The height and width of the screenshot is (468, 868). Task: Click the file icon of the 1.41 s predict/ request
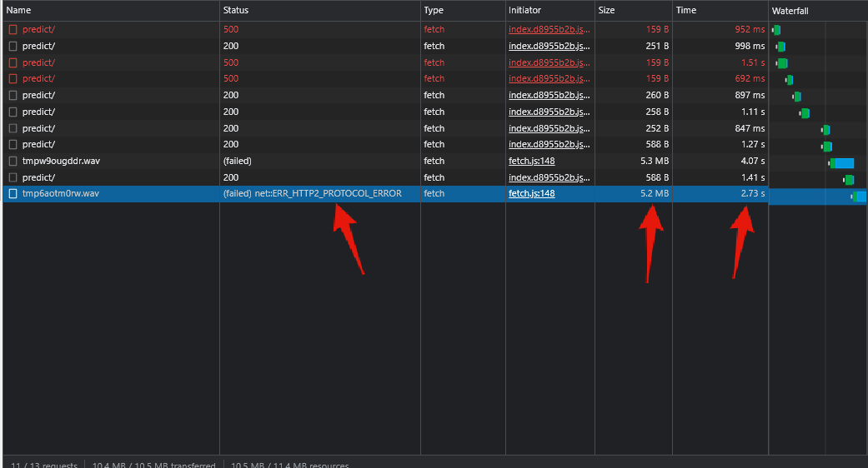pyautogui.click(x=13, y=178)
